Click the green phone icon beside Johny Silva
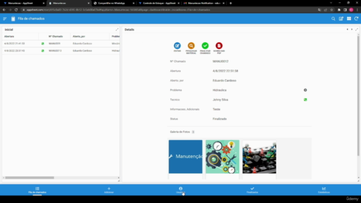The image size is (361, 203). pos(305,100)
